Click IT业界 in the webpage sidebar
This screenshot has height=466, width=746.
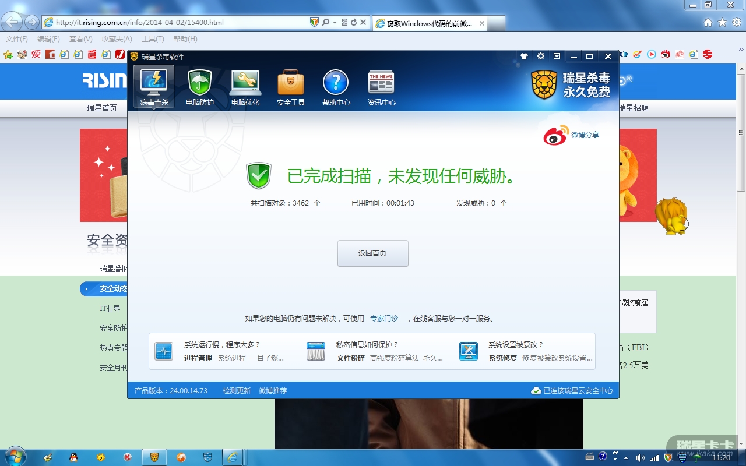[x=110, y=309]
